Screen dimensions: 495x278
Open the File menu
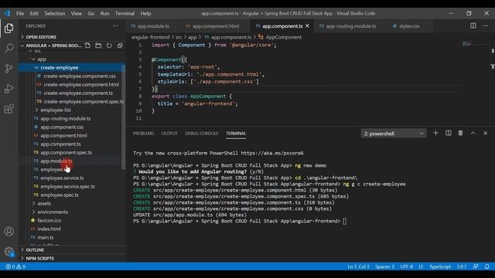(20, 14)
